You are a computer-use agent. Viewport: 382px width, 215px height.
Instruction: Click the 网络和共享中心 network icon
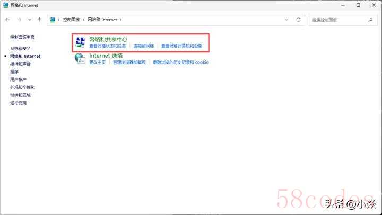80,42
